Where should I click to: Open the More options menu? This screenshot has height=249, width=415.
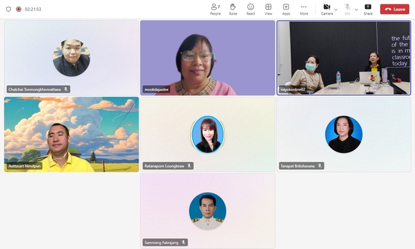[x=304, y=9]
